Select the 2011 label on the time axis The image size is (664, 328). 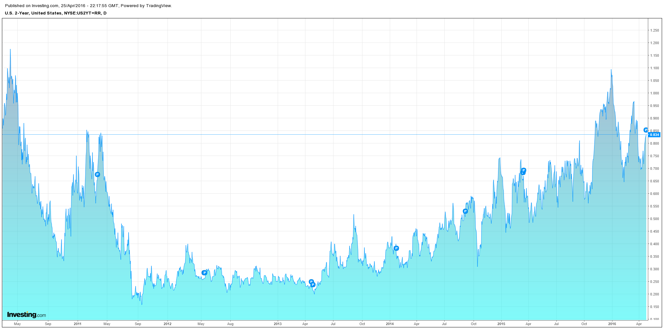[x=77, y=324]
